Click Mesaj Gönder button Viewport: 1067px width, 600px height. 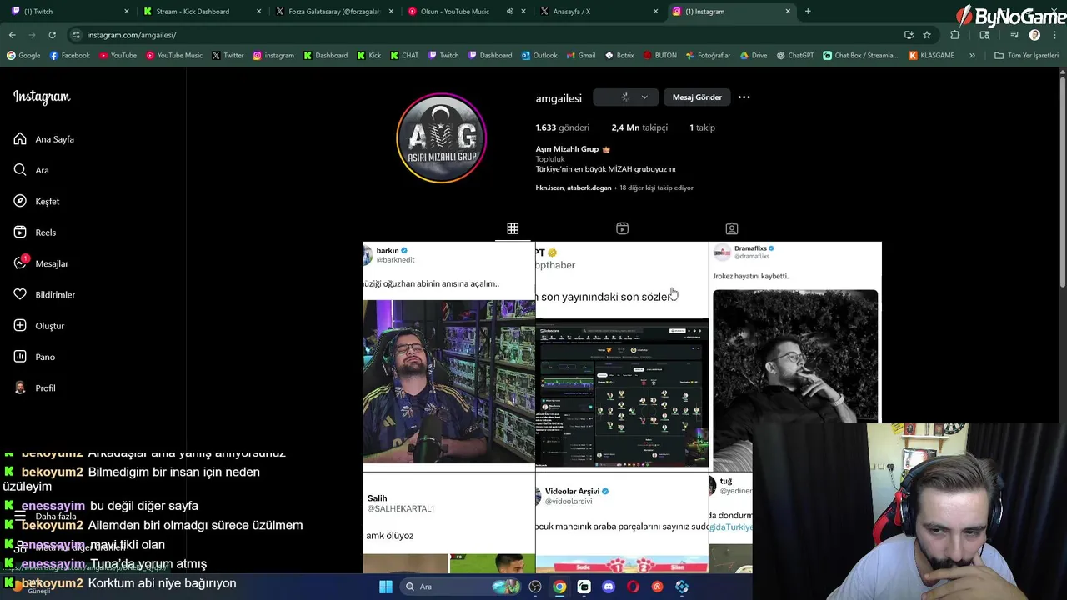coord(697,97)
